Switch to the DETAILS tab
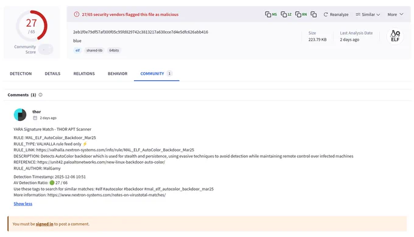The height and width of the screenshot is (237, 414). coord(52,74)
